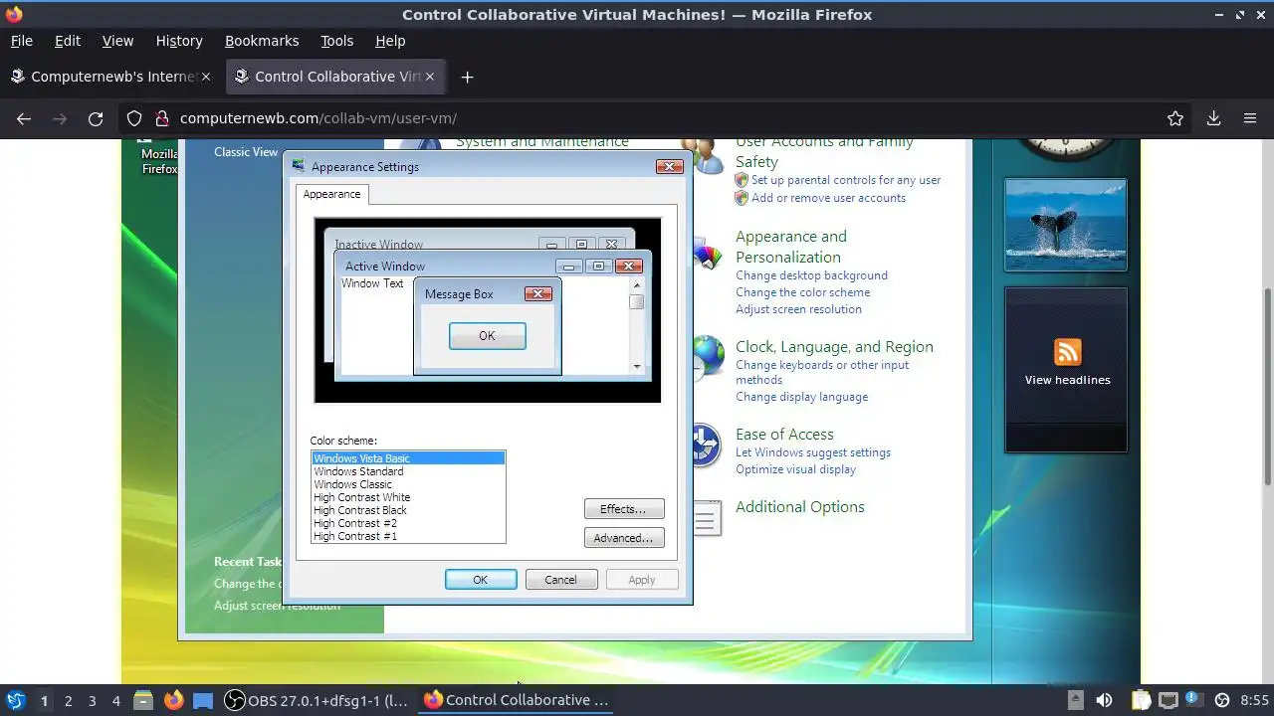Image resolution: width=1274 pixels, height=716 pixels.
Task: Select High Contrast White color scheme
Action: 408,497
